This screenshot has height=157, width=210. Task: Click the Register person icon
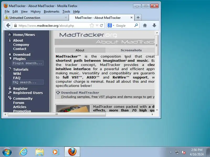10,88
